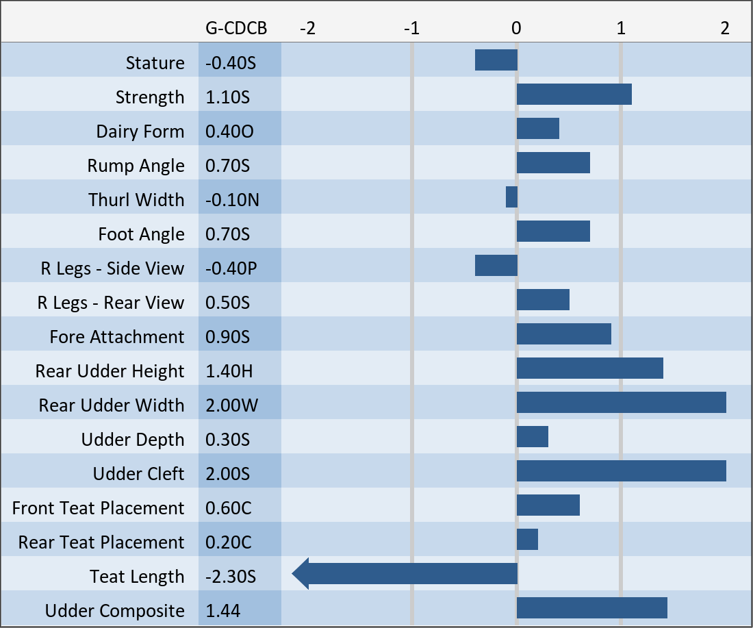Click the Udder Depth value 0.30S
Viewport: 753px width, 628px height.
(227, 440)
